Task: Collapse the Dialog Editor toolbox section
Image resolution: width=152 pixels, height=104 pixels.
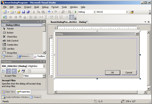Action: (3, 25)
